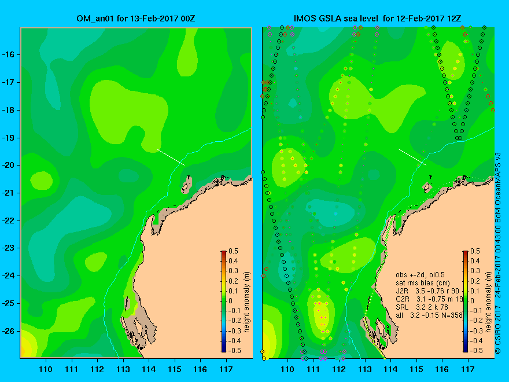
Task: Click latitude label -26 on the y-axis
Action: point(9,331)
